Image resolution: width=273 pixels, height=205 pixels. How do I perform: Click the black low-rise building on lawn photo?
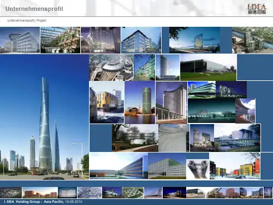tap(209, 67)
